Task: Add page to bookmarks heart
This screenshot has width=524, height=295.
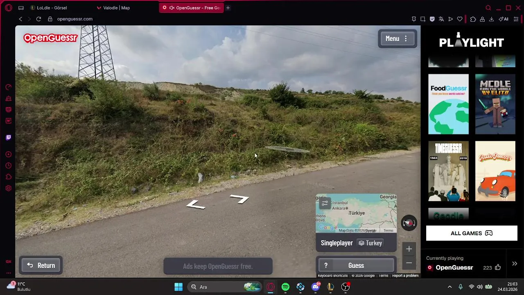Action: [460, 19]
